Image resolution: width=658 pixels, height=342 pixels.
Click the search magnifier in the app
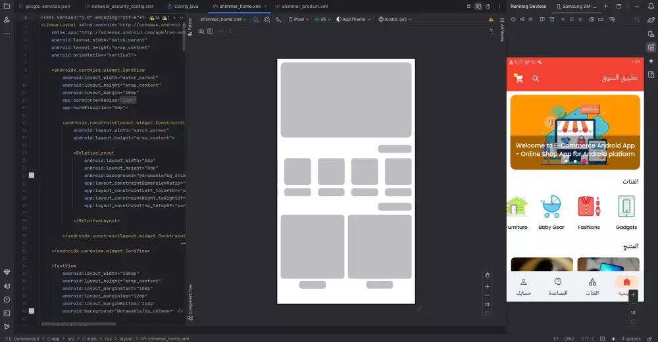(x=536, y=78)
